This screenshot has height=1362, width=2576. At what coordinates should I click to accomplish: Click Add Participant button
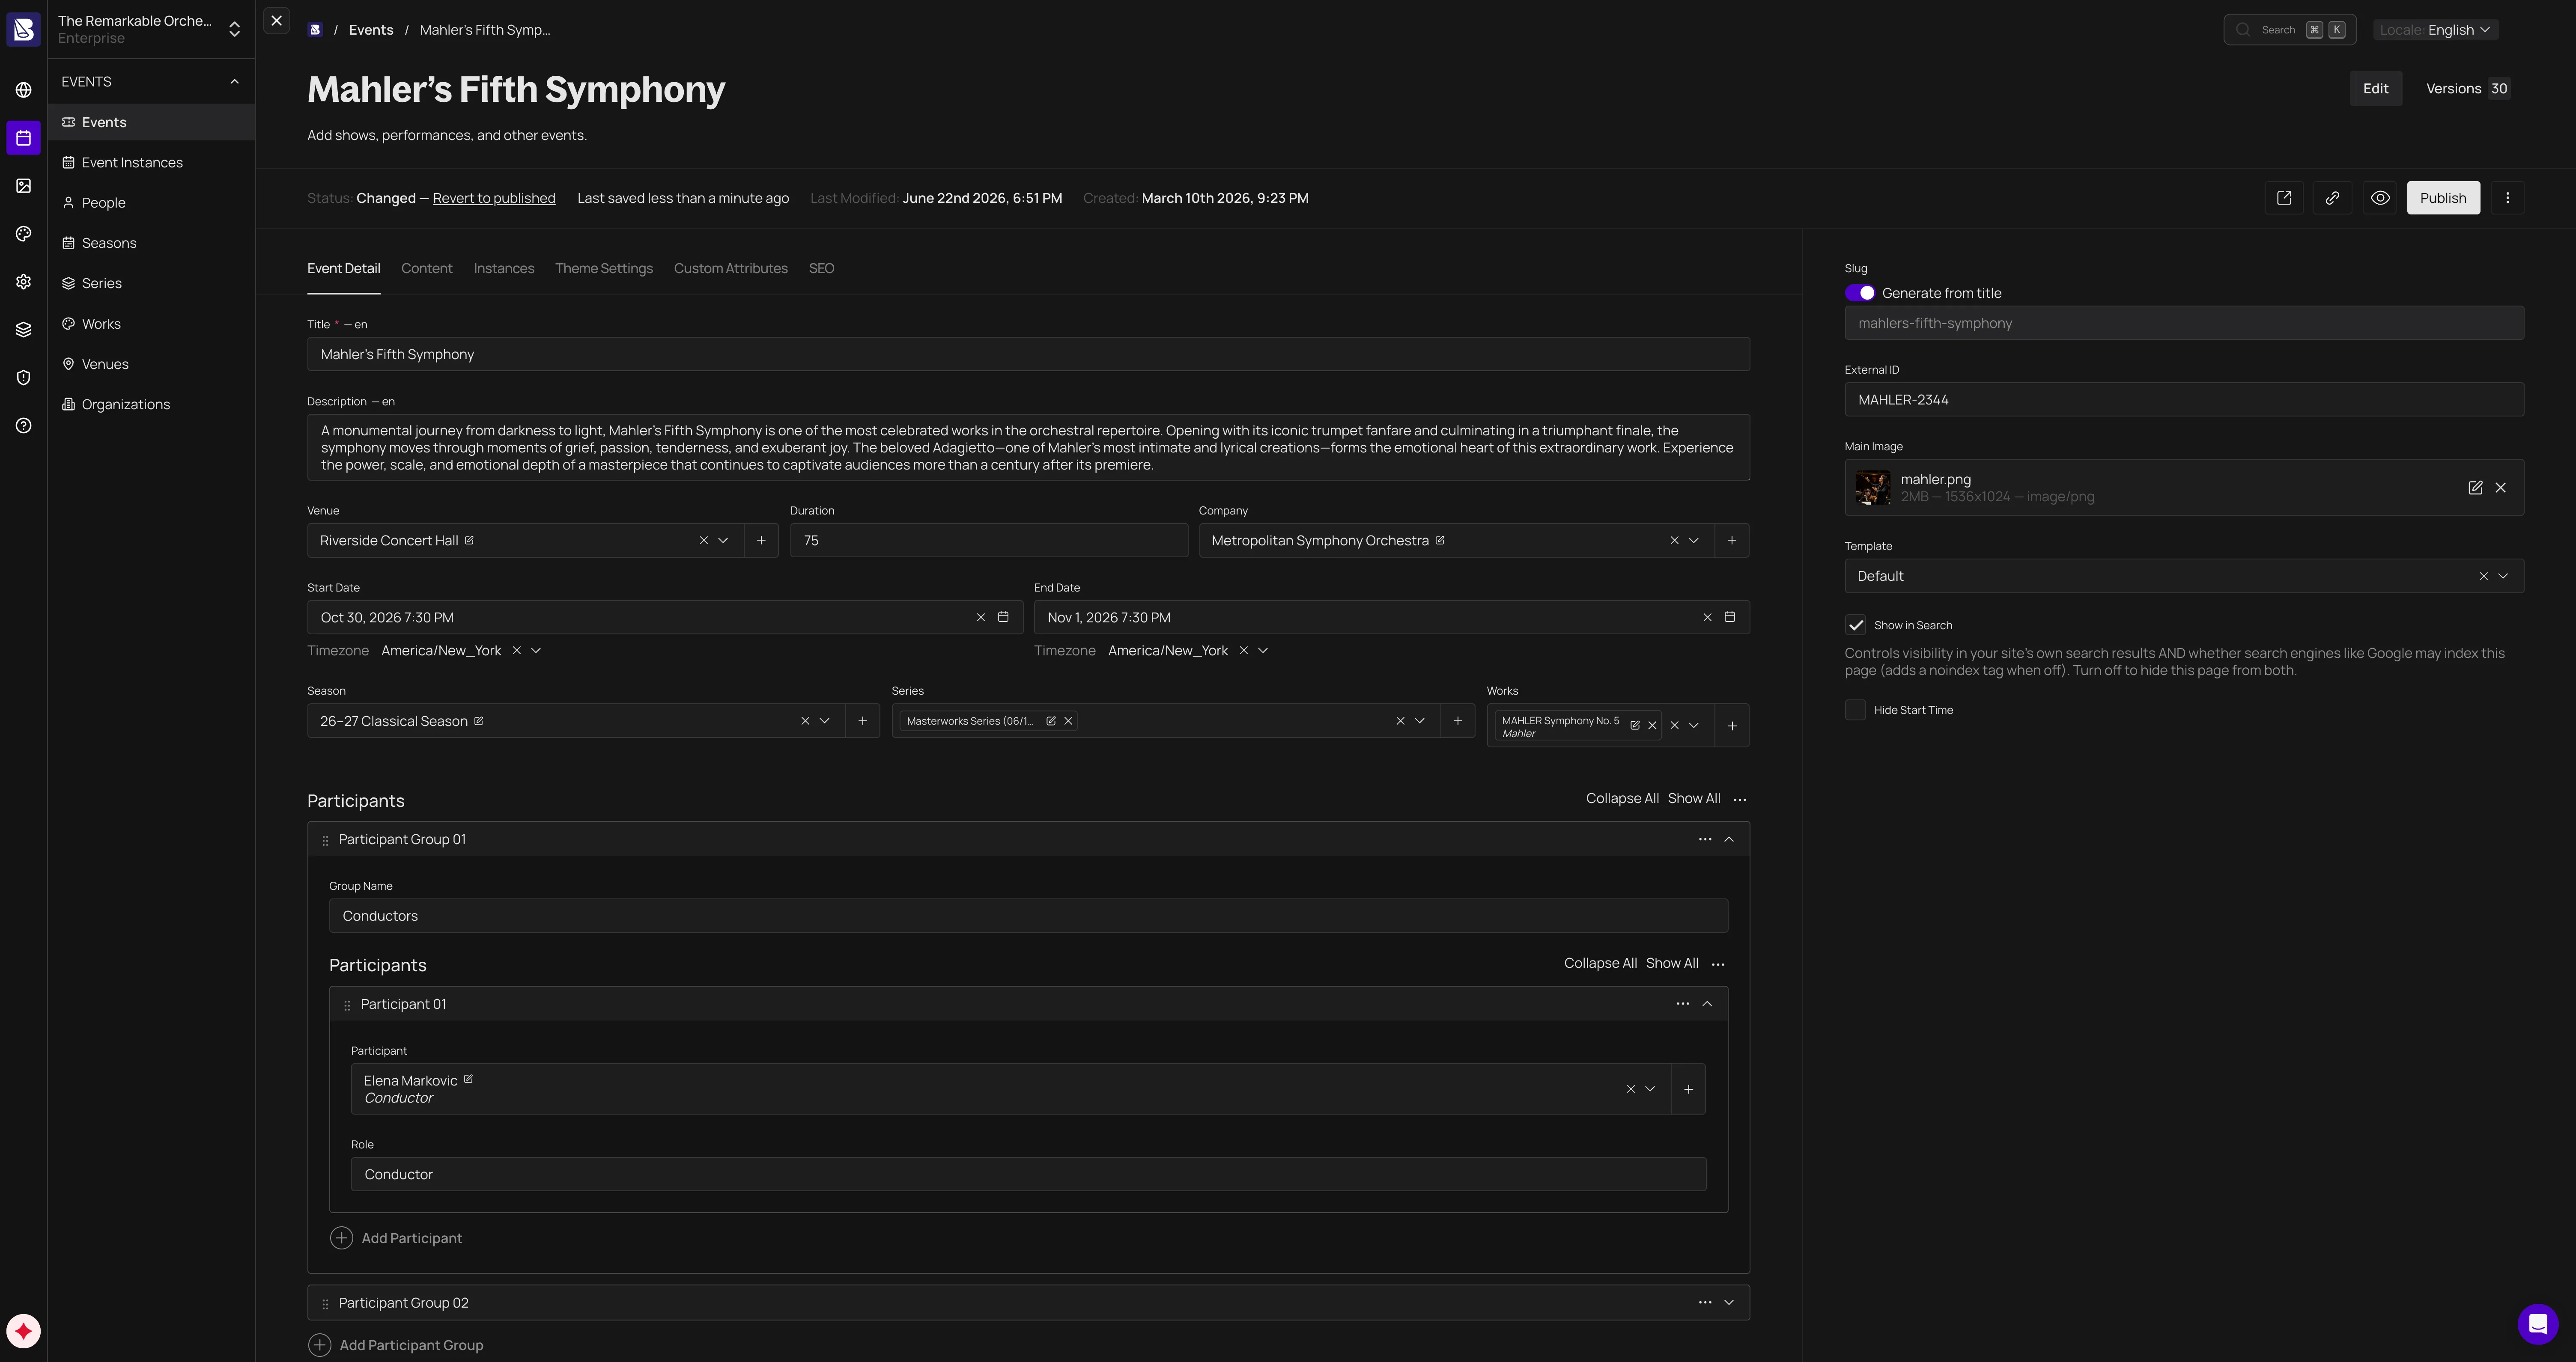coord(396,1238)
